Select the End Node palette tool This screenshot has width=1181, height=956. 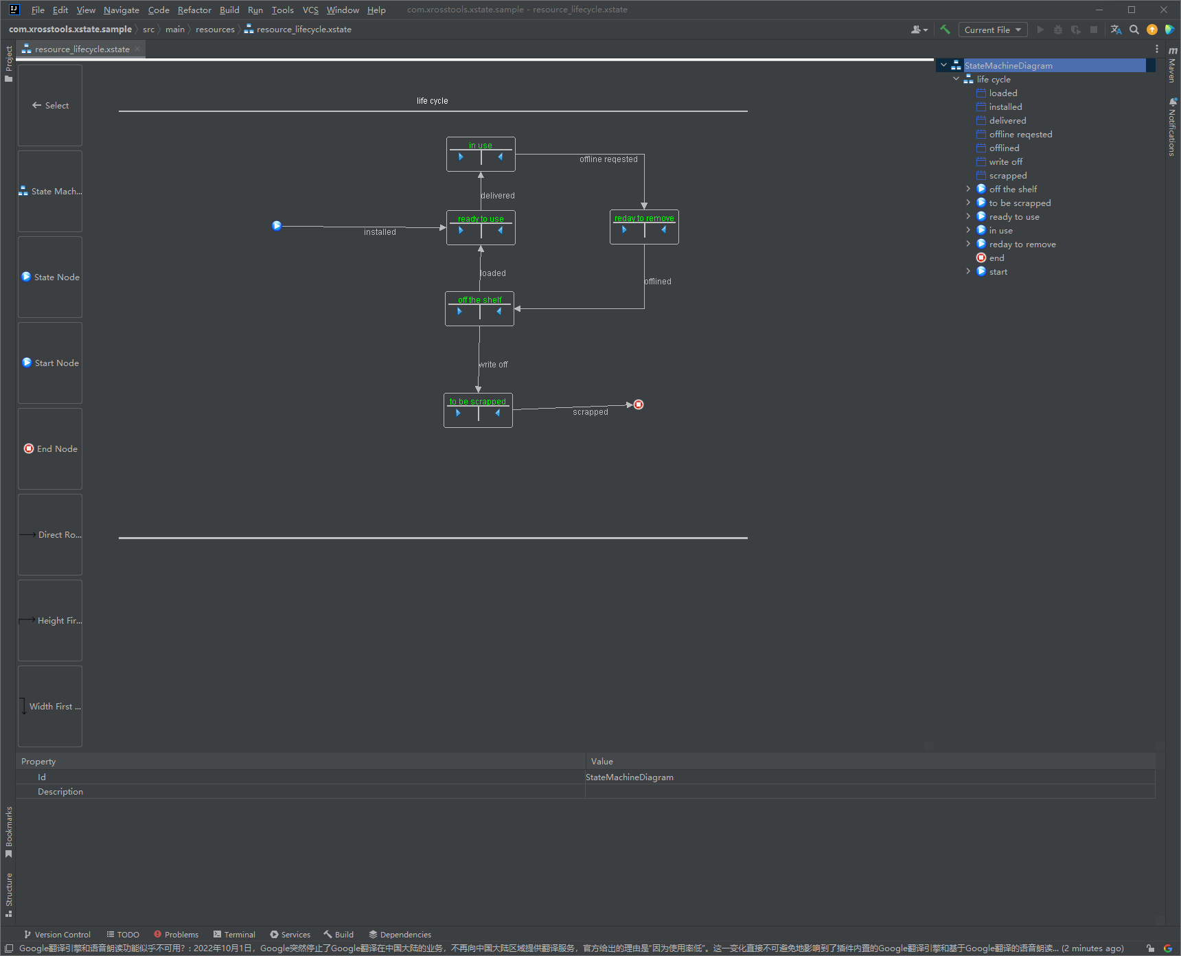point(50,448)
